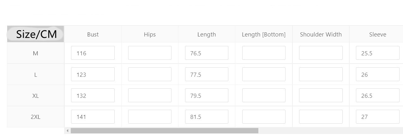This screenshot has height=139, width=403.
Task: Click the Hips field for size 2XL
Action: tap(150, 117)
